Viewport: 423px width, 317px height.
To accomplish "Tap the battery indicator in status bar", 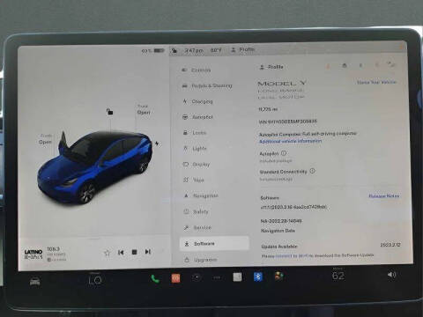I will point(153,50).
